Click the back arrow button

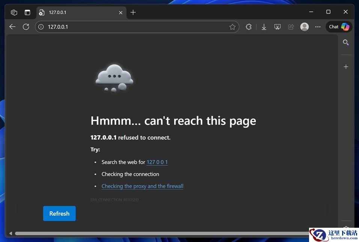pyautogui.click(x=12, y=27)
